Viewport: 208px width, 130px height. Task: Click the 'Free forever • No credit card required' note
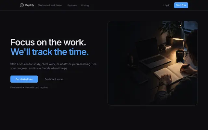tap(29, 87)
